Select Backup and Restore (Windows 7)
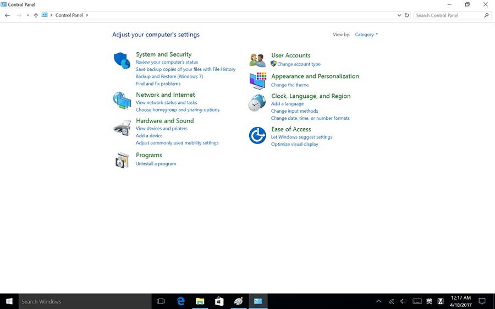 [169, 76]
